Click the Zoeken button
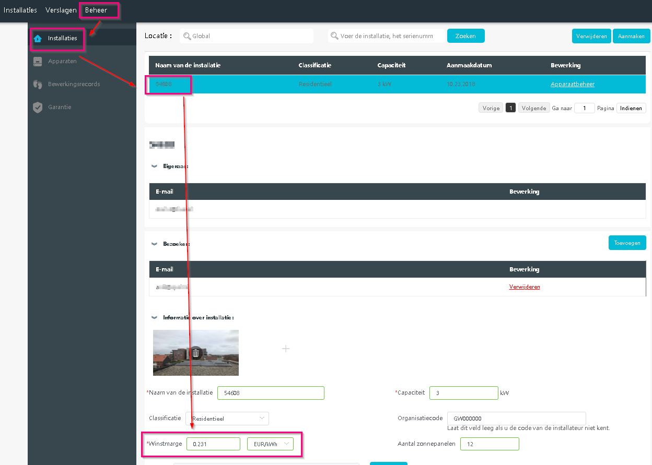Screen dimensions: 652x465 [x=465, y=36]
